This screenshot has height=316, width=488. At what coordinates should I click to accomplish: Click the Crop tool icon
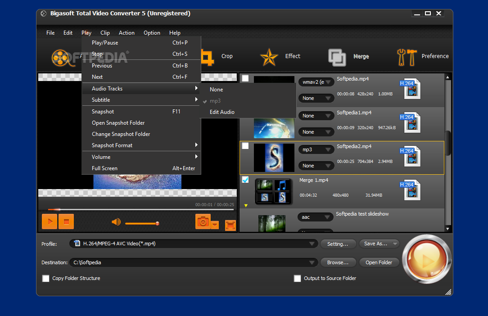click(208, 57)
